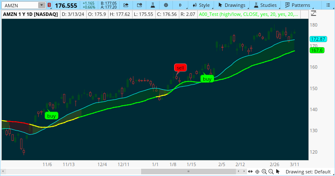The width and height of the screenshot is (335, 176).
Task: Open the Drawings menu
Action: pos(232,5)
